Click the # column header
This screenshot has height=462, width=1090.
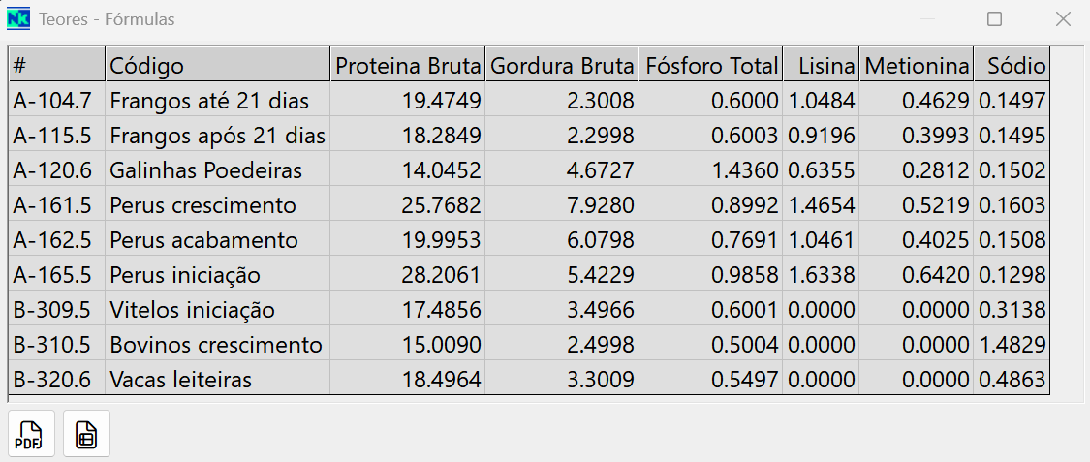pos(57,65)
